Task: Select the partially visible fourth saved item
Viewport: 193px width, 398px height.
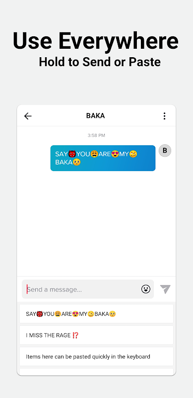Action: pyautogui.click(x=96, y=372)
